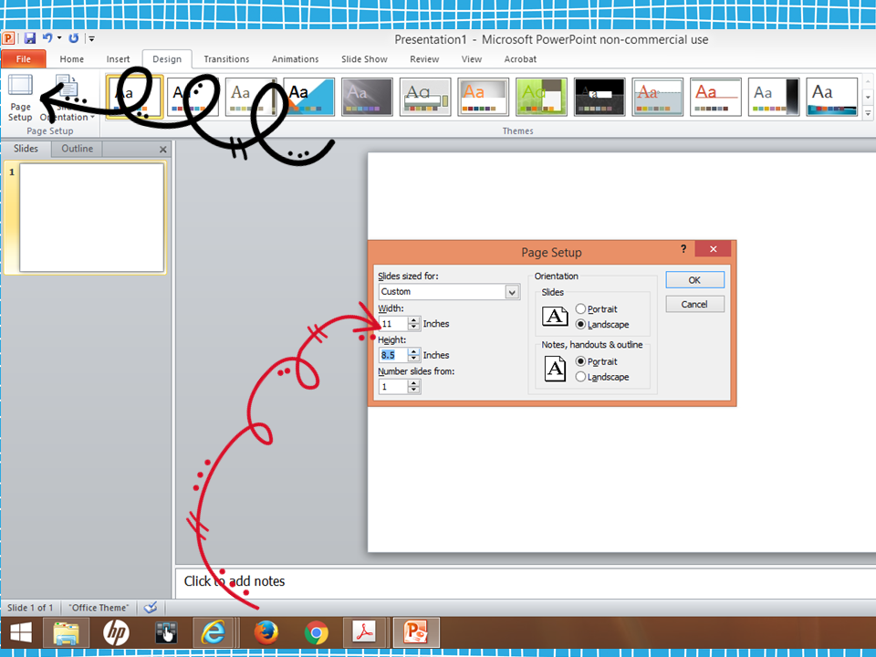Screen dimensions: 876x657
Task: Expand the full Themes gallery
Action: click(x=868, y=113)
